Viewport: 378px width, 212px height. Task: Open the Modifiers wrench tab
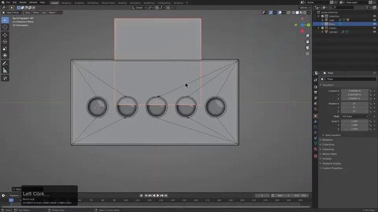(315, 122)
